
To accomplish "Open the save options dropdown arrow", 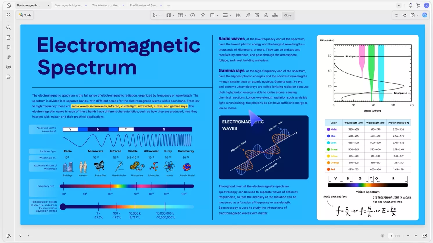I will [x=418, y=15].
